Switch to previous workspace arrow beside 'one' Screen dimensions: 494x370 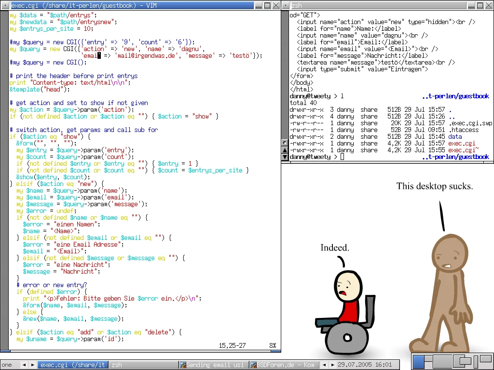click(24, 365)
